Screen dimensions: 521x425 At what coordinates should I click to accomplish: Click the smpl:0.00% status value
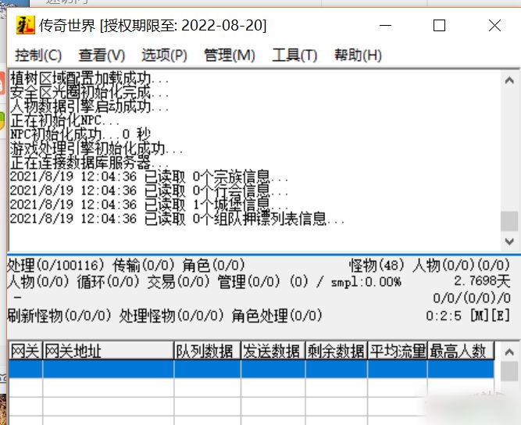366,282
